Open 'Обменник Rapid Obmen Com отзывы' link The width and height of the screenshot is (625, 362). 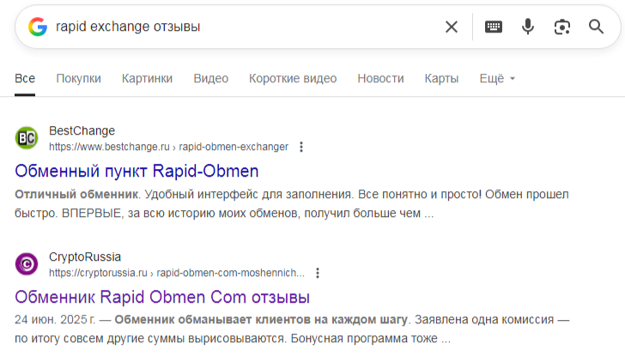[162, 298]
